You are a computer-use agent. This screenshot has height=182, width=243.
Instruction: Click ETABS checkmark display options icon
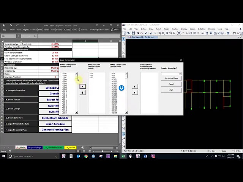pos(219,33)
